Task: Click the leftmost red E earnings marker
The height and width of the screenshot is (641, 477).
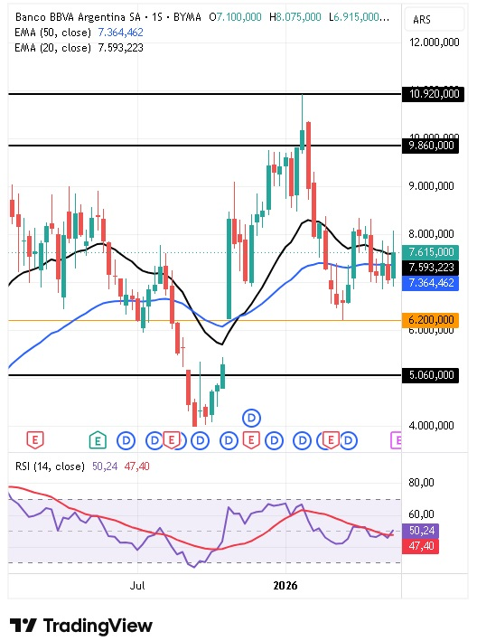Action: click(35, 440)
